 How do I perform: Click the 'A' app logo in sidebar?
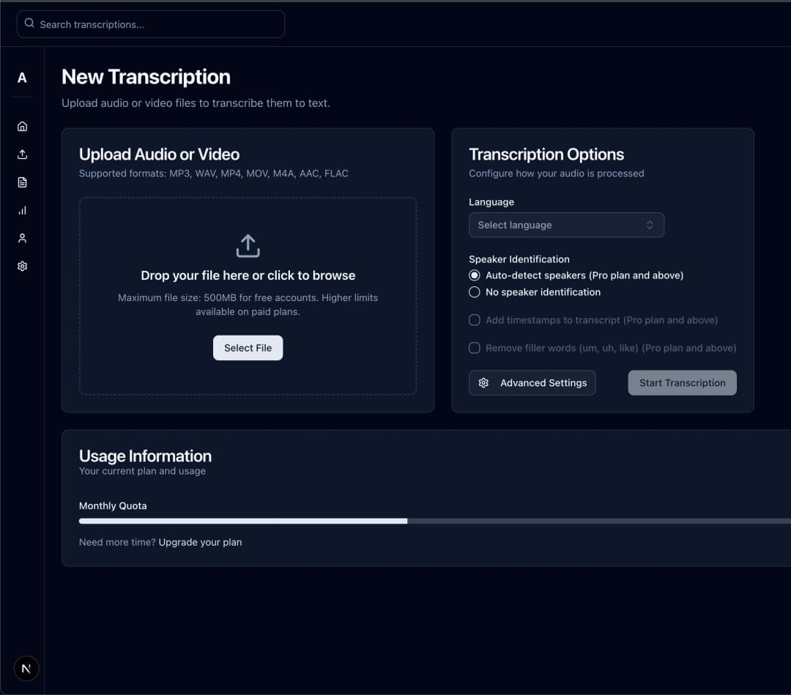[22, 78]
